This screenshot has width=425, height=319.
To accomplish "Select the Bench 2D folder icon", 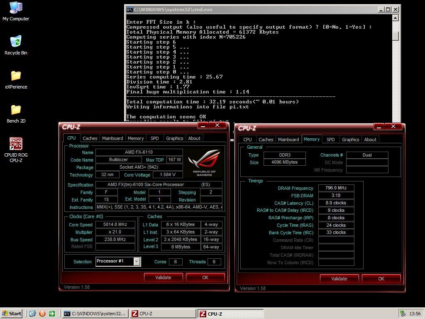I will click(x=16, y=113).
